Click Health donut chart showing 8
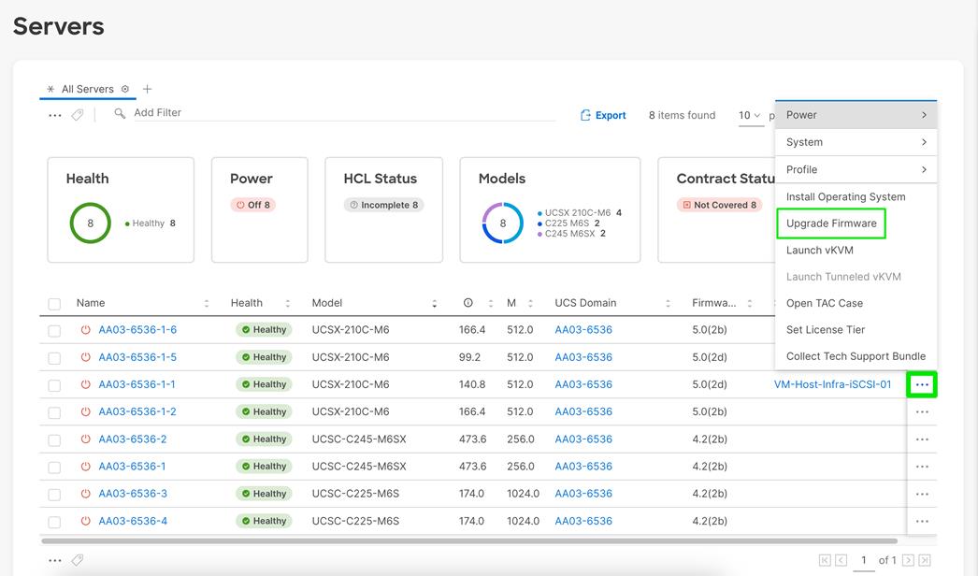 pos(91,223)
